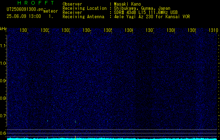Click the 1310 time marker
Screen dimensions: 220x140
click(213, 30)
